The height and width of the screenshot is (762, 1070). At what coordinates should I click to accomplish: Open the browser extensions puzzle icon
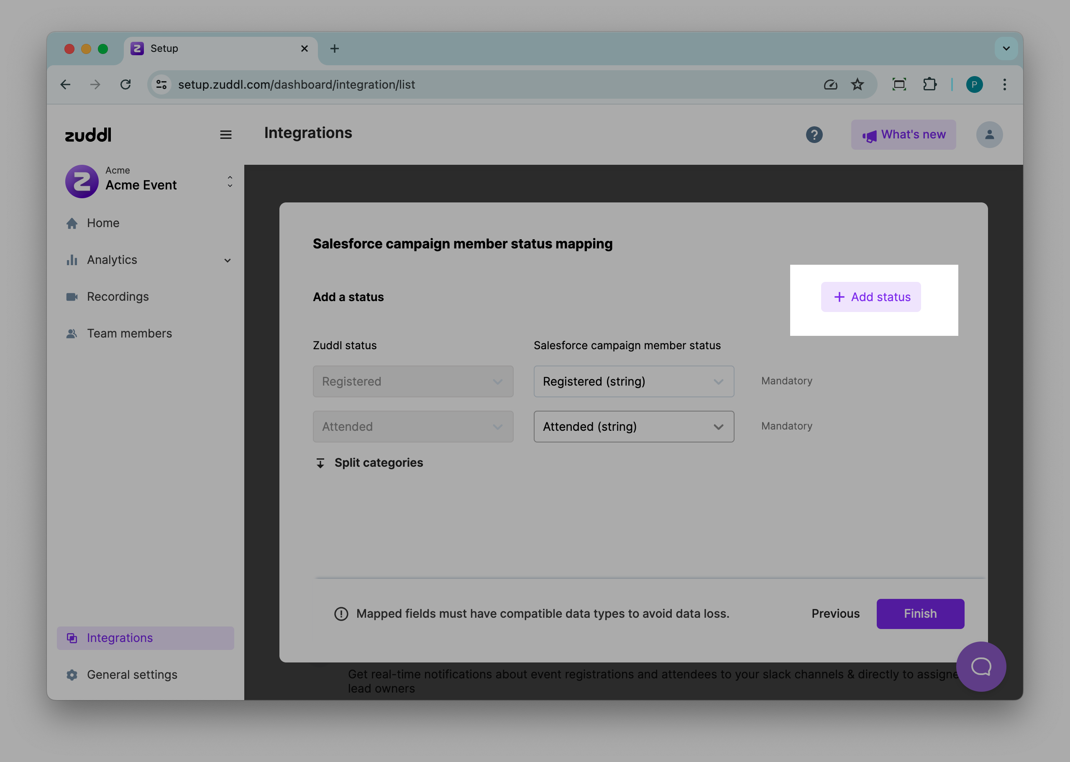point(929,84)
